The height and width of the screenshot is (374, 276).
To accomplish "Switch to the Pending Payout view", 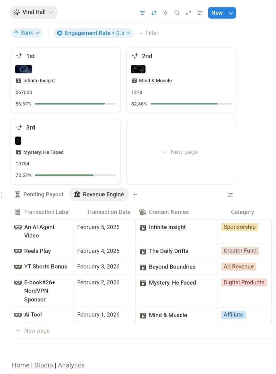I will click(x=43, y=194).
